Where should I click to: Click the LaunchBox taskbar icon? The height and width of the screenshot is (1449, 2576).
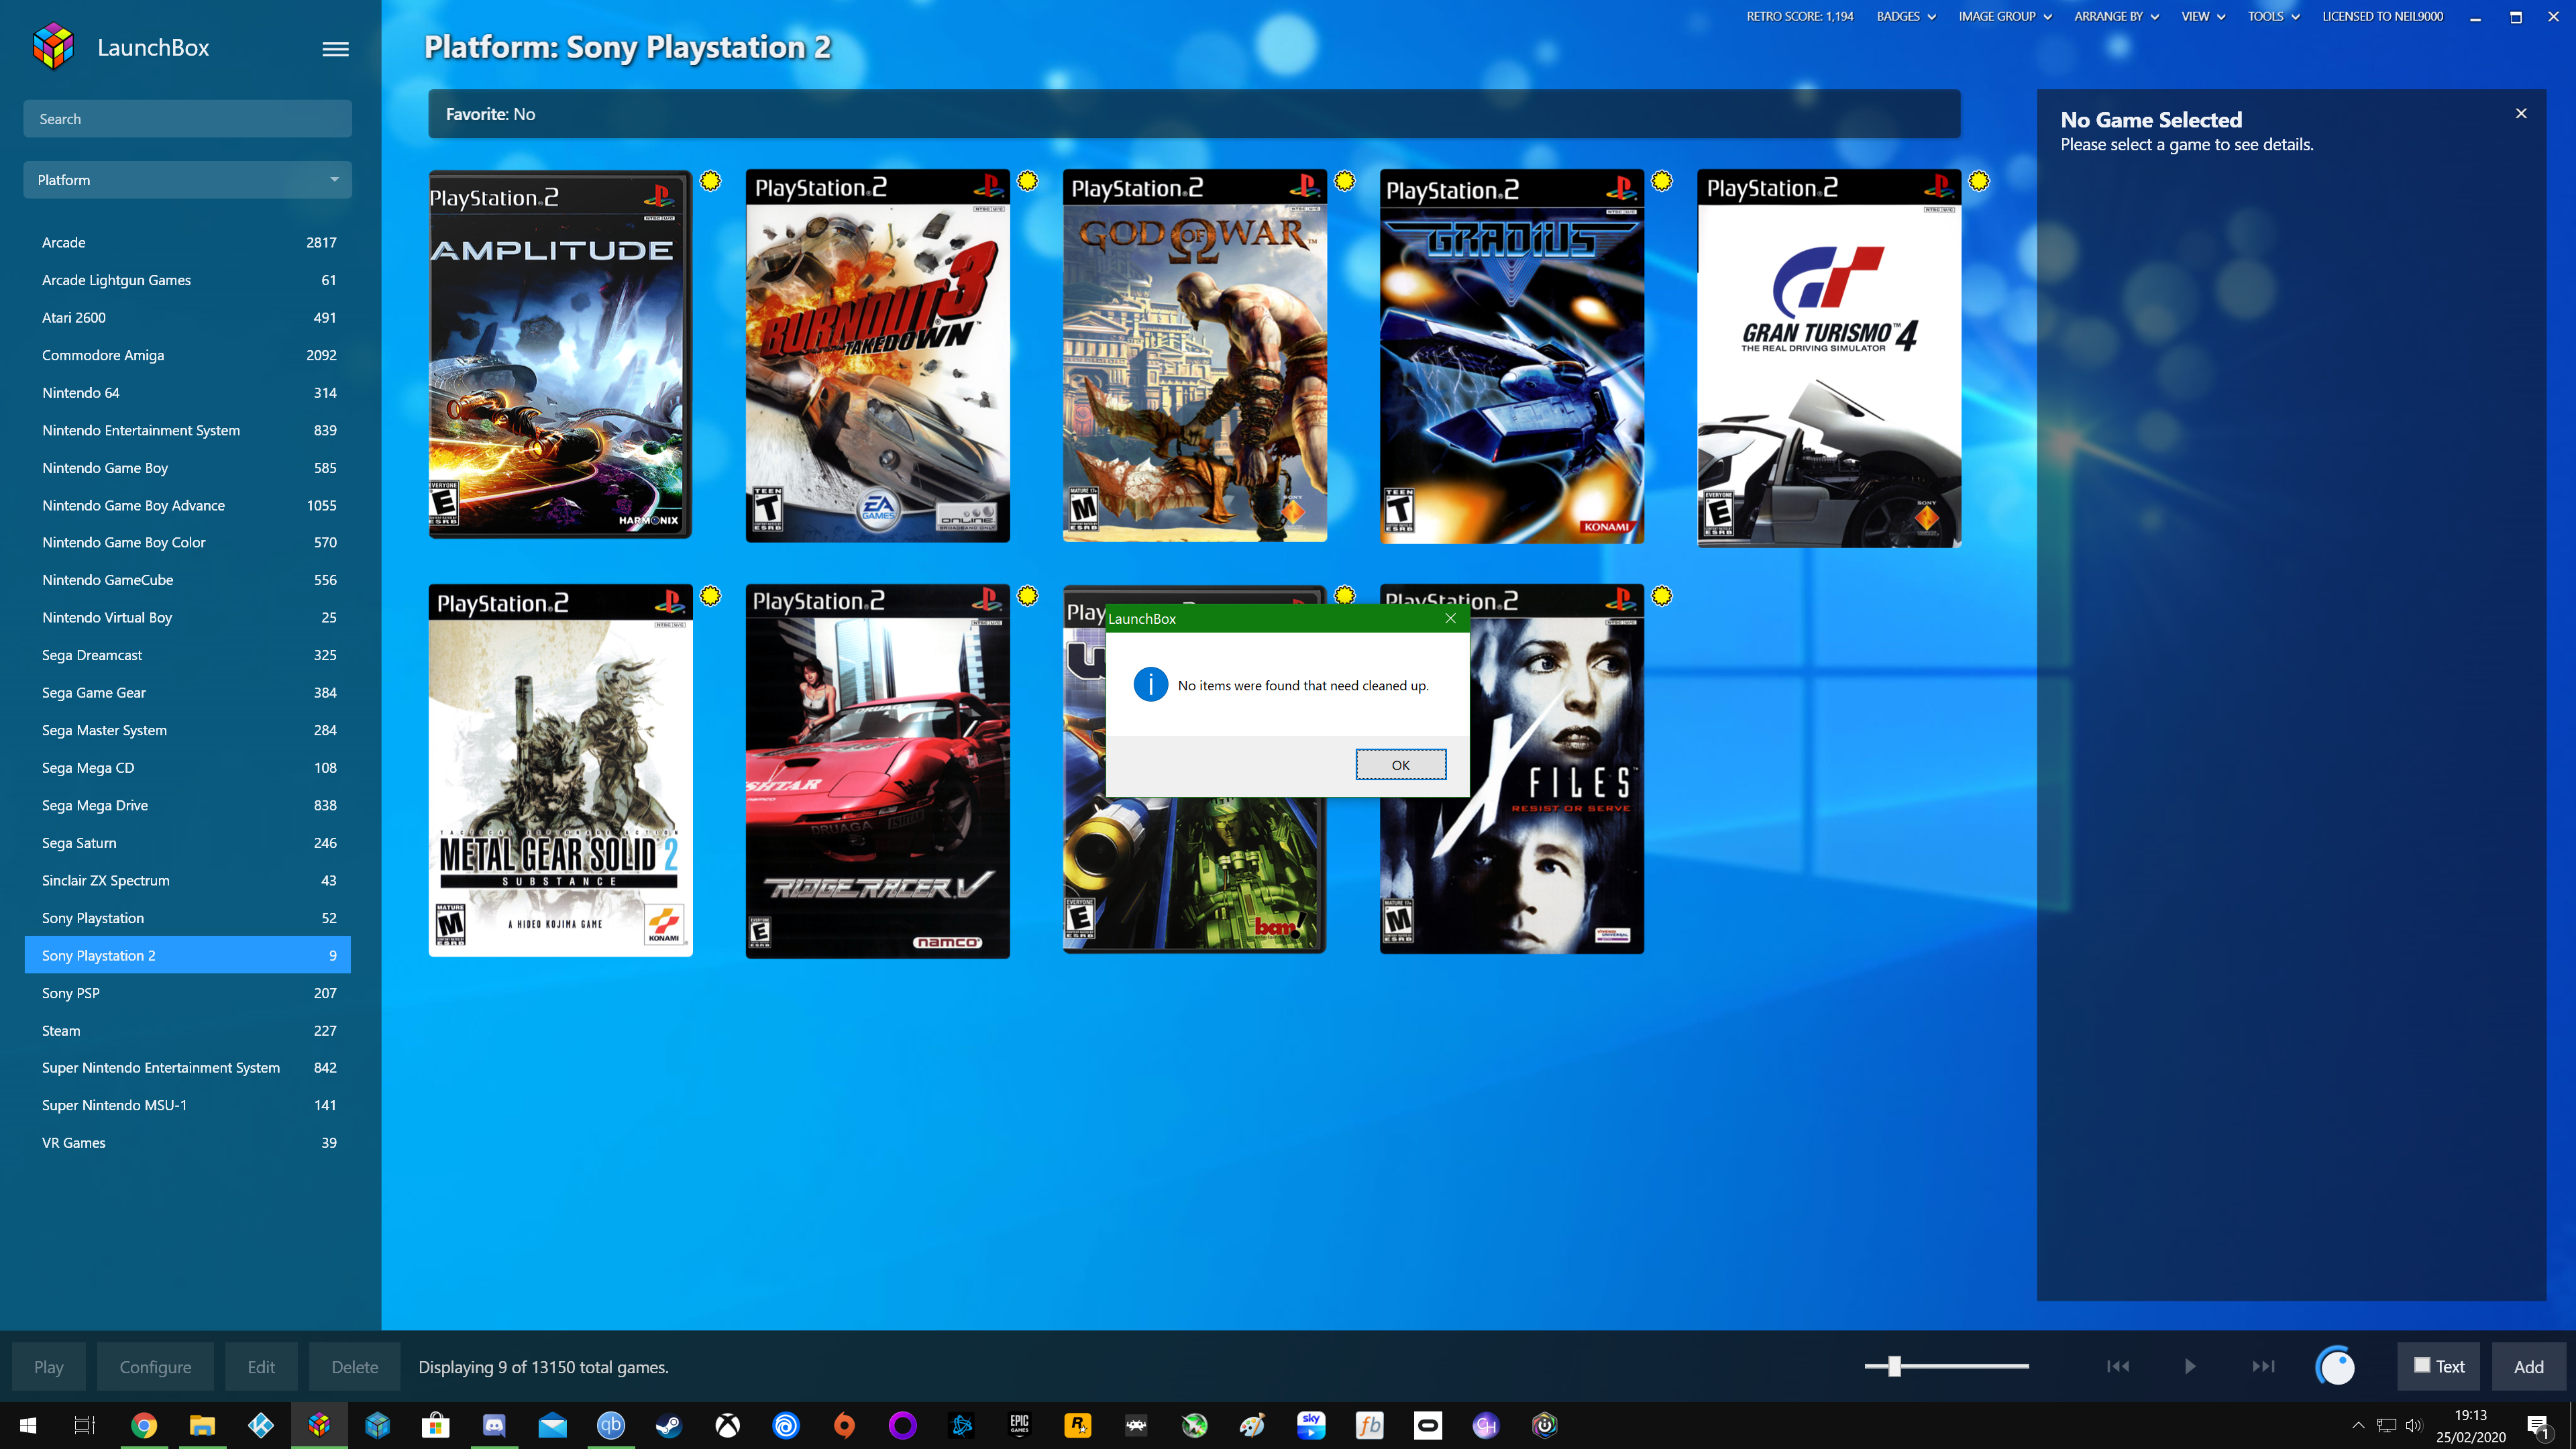pyautogui.click(x=319, y=1425)
